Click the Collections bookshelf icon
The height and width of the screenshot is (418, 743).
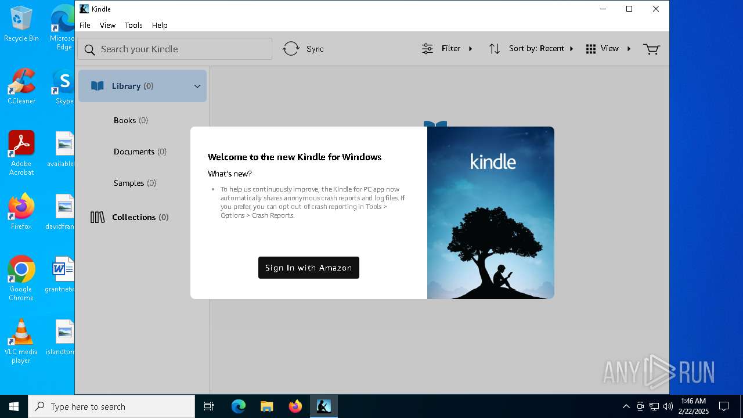[x=98, y=217]
